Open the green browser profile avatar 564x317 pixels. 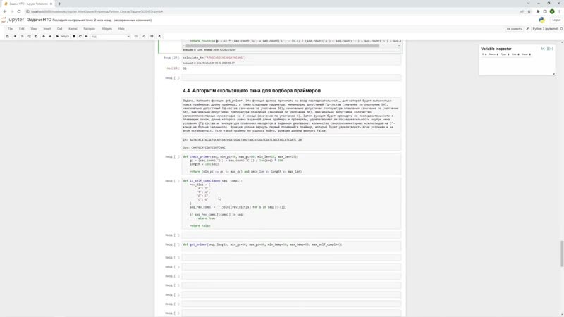coord(552,11)
